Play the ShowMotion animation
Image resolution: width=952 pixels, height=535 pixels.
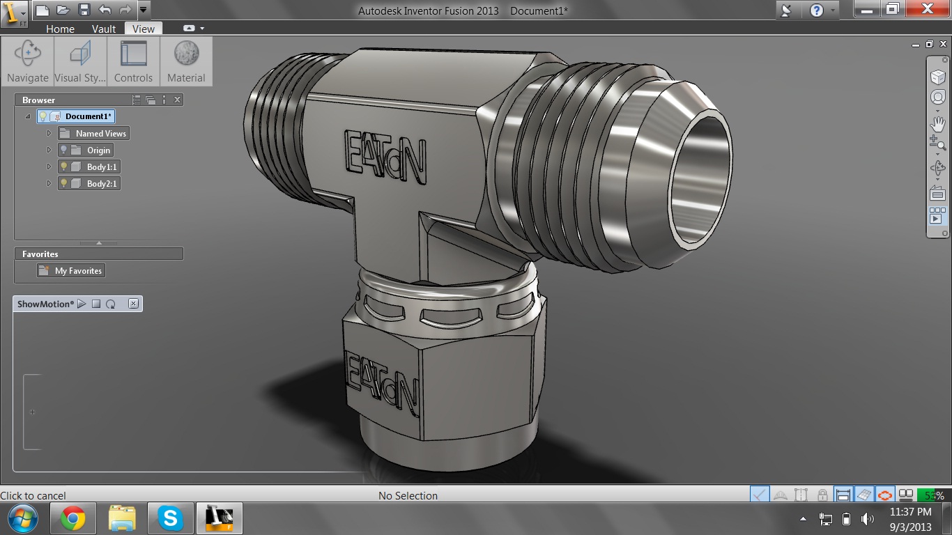82,304
